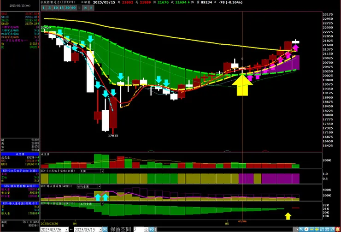
Task: Click GO button next to end date
Action: pyautogui.click(x=105, y=229)
